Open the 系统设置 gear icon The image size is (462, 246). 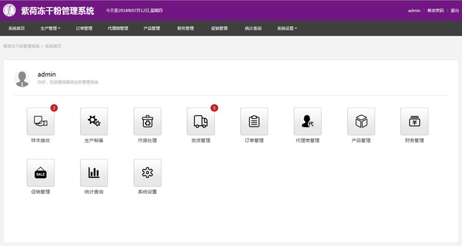[147, 173]
